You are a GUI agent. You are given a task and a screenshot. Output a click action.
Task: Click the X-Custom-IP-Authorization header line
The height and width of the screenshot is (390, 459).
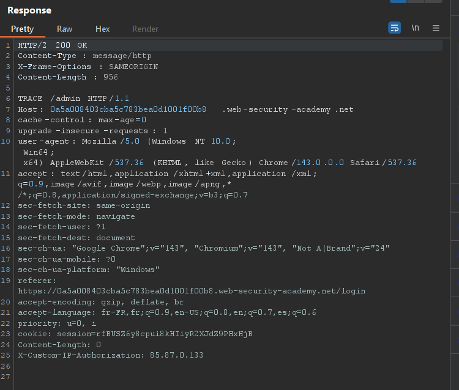coord(110,355)
